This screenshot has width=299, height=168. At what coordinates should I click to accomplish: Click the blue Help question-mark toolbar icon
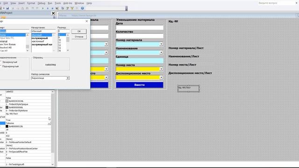(x=82, y=8)
